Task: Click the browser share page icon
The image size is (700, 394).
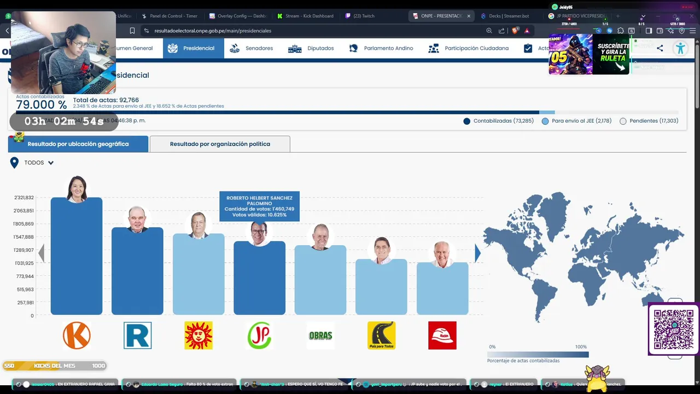Action: (x=501, y=31)
